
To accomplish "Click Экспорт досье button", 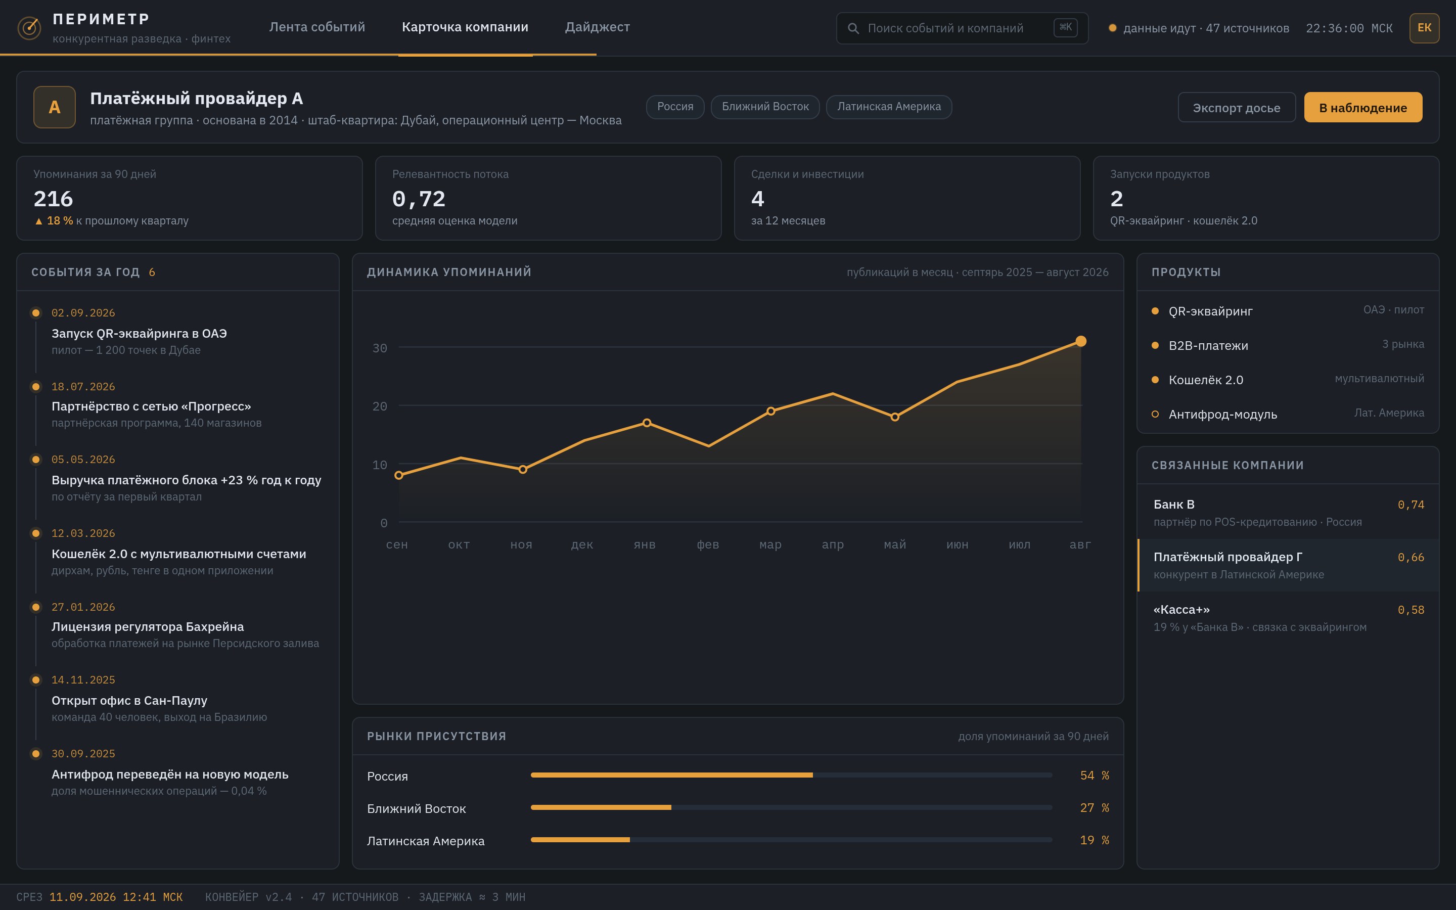I will point(1237,108).
